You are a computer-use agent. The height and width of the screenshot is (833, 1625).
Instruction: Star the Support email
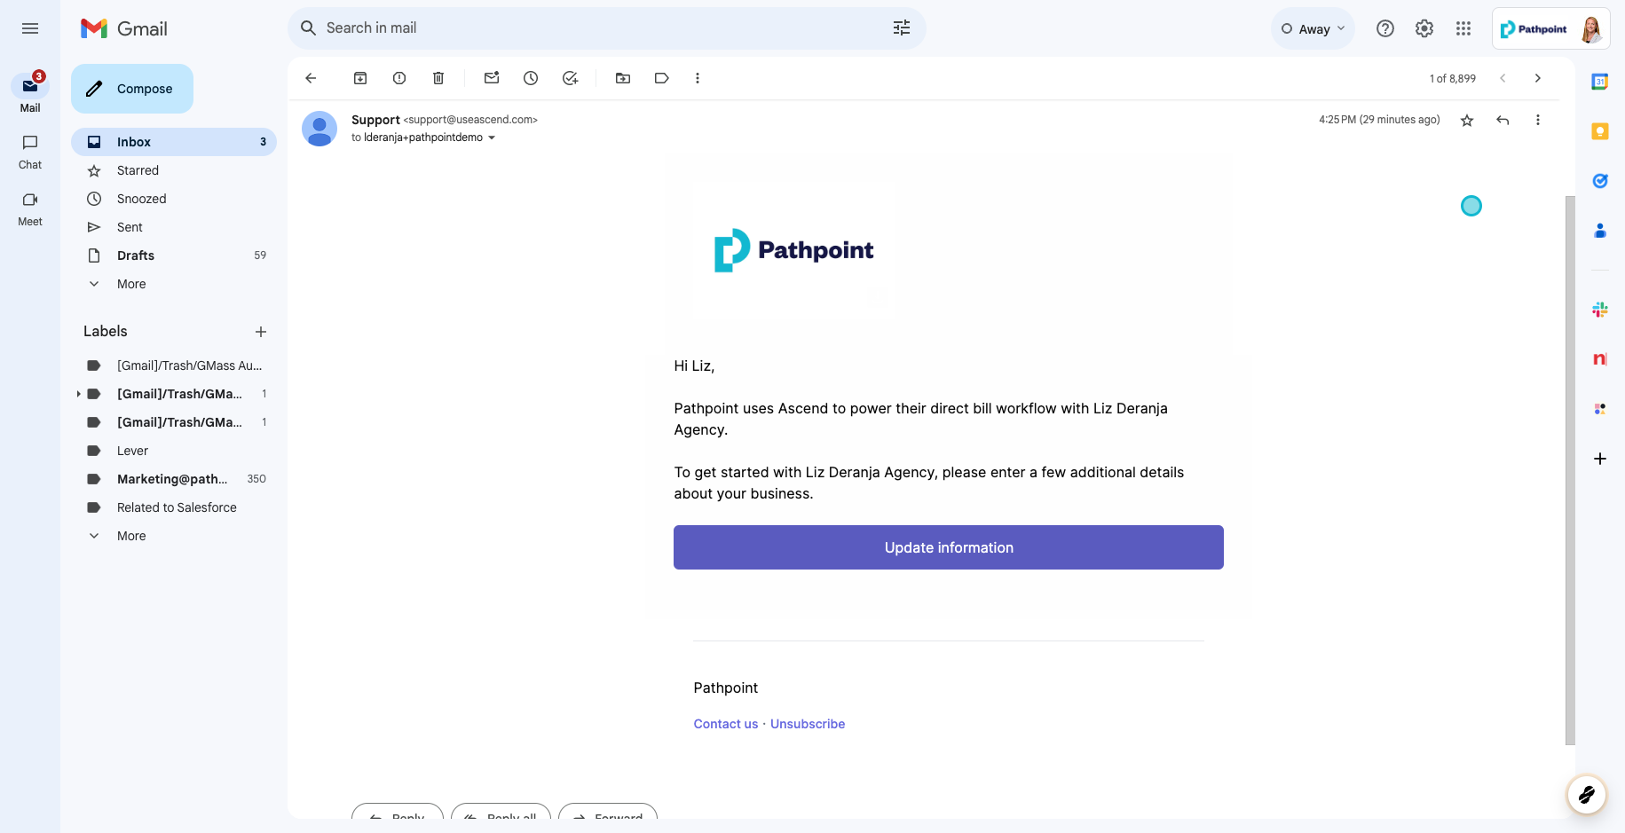pos(1467,121)
